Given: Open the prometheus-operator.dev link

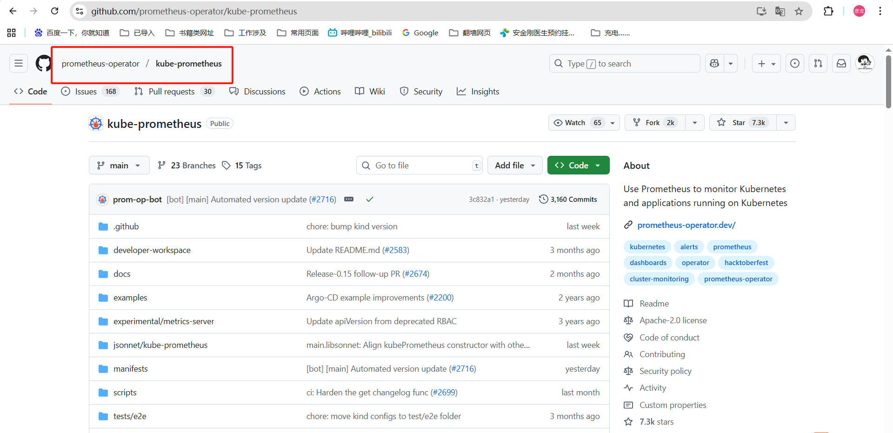Looking at the screenshot, I should pos(686,225).
